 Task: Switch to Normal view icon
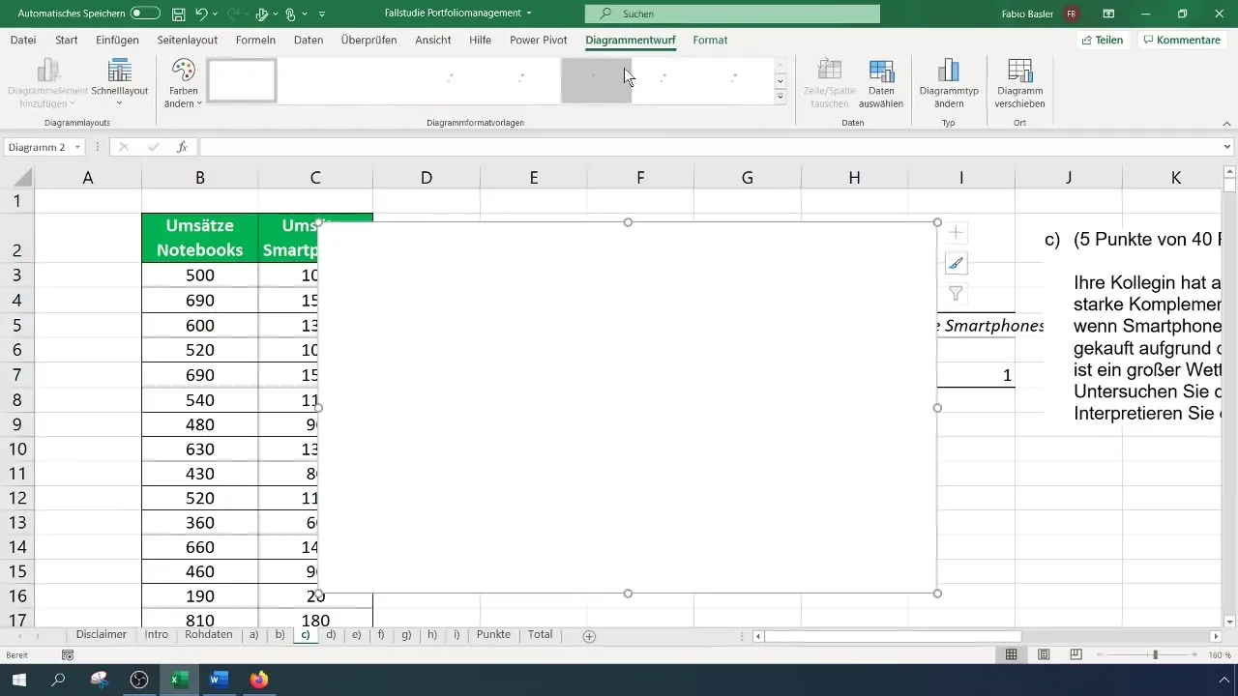(x=1011, y=655)
